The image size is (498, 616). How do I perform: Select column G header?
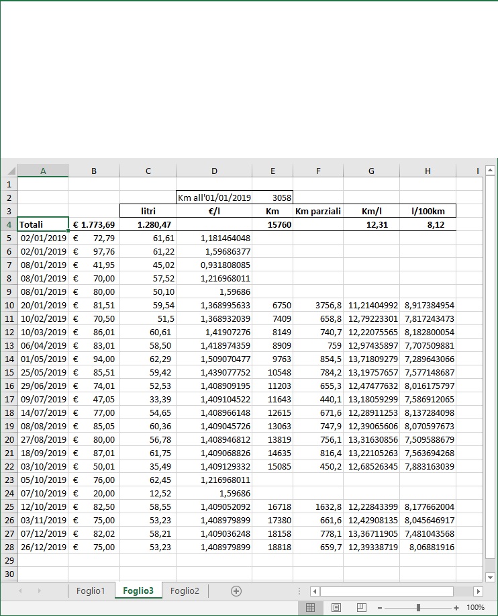point(371,171)
